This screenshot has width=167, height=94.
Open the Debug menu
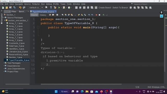pos(49,4)
